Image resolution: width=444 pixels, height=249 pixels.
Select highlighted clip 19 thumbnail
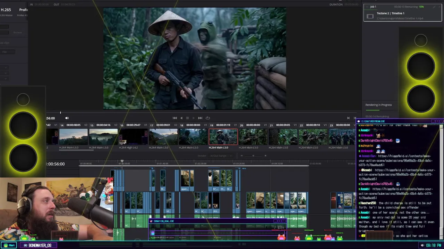(x=223, y=137)
